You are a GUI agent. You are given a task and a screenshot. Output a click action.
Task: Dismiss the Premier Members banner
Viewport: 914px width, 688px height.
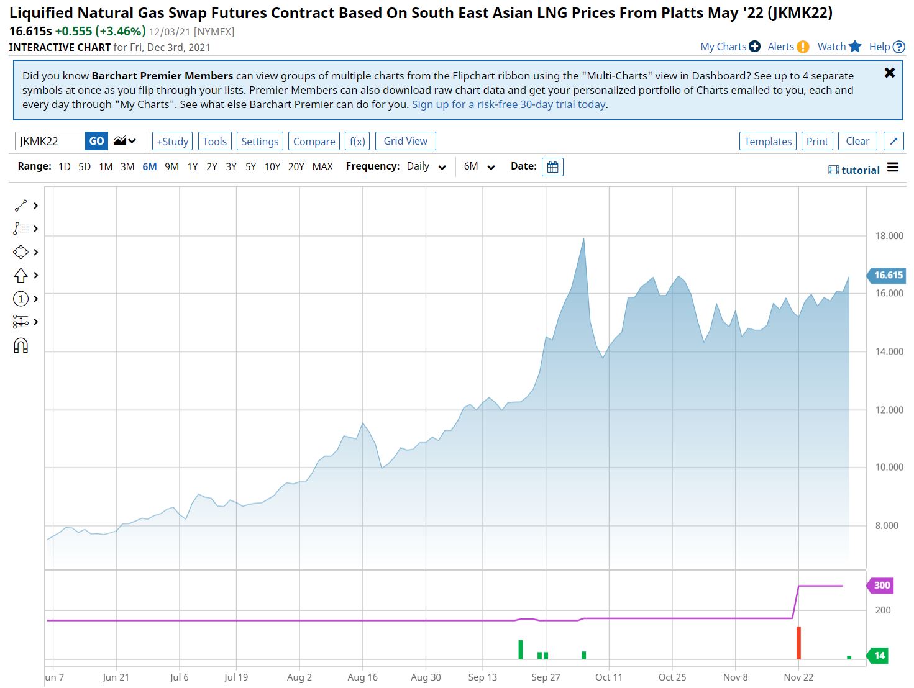click(x=889, y=73)
